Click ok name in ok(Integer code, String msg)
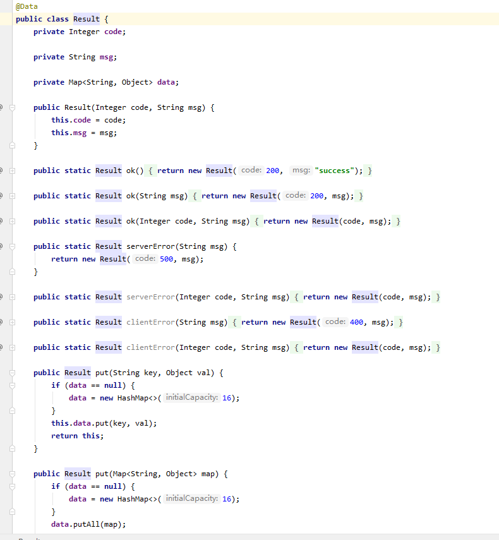This screenshot has width=499, height=540. pos(131,221)
